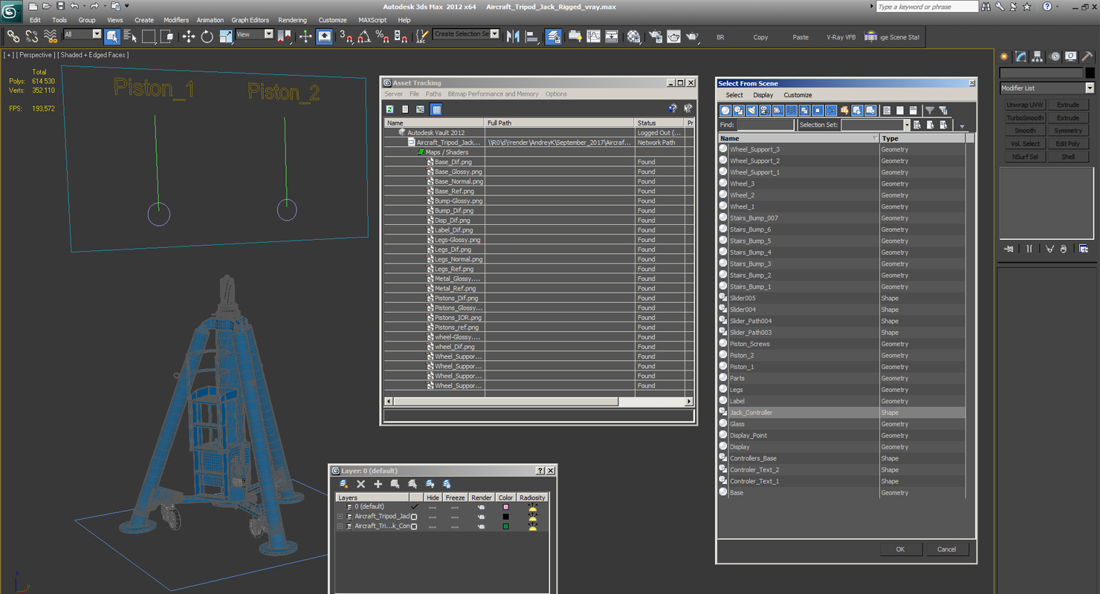Open the Graph Editors menu
1100x594 pixels.
250,20
